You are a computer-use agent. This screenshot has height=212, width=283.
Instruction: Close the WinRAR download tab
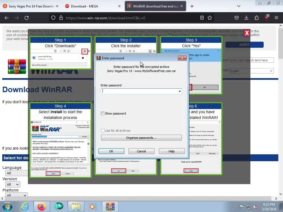tap(182, 6)
